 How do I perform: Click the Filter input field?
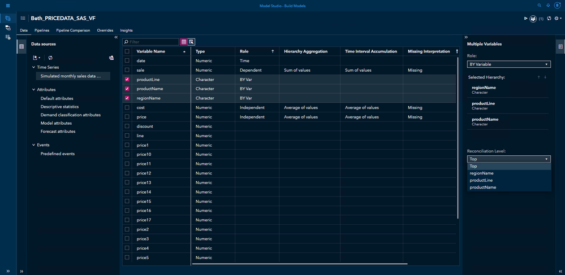[x=150, y=42]
